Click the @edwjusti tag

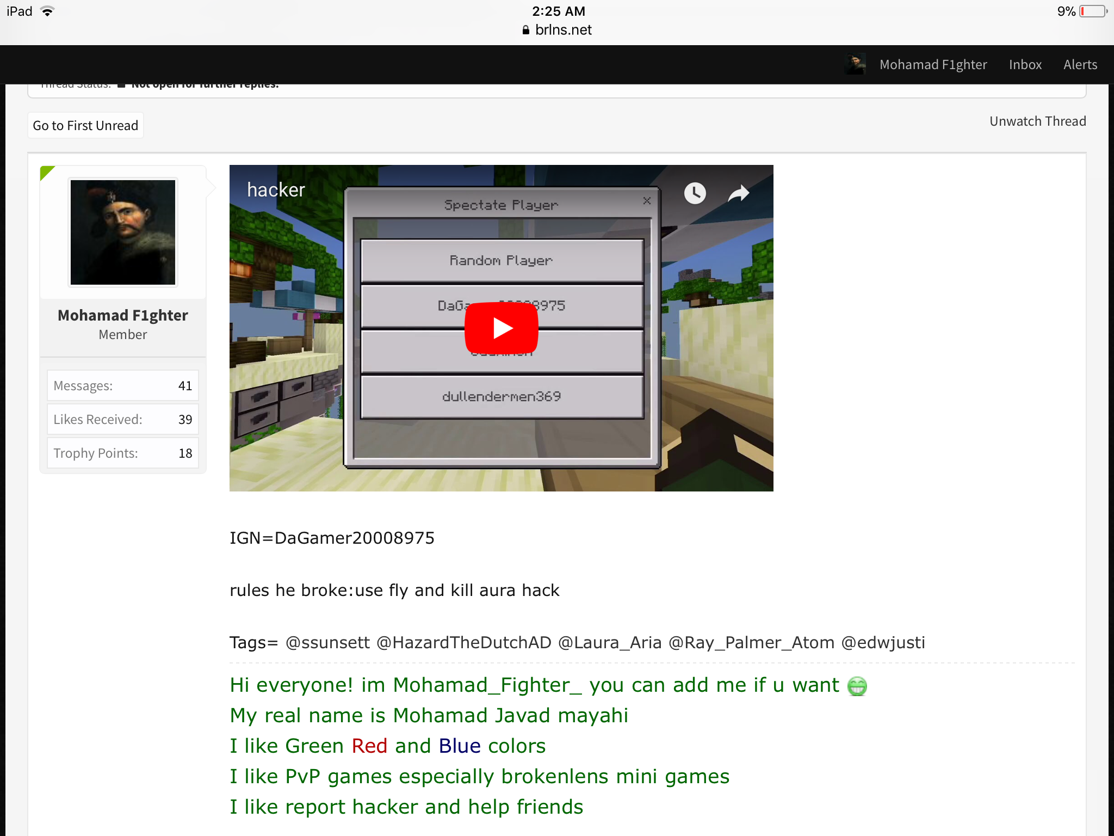(883, 643)
